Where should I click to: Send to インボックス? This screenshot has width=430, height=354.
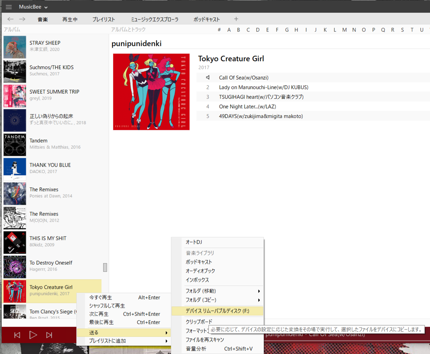(218, 280)
